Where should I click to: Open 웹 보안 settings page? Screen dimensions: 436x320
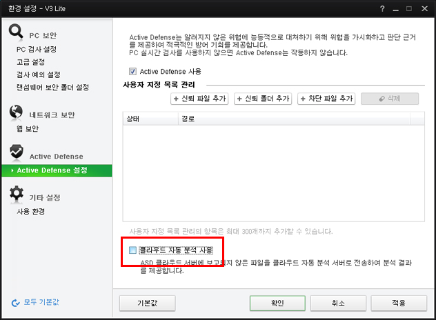click(28, 128)
